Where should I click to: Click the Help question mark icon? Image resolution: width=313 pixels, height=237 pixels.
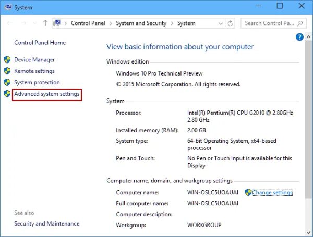pos(299,37)
